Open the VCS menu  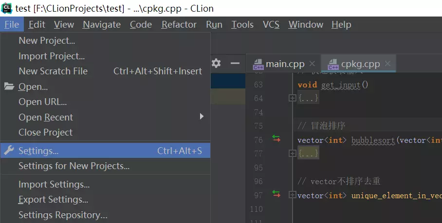tap(271, 25)
